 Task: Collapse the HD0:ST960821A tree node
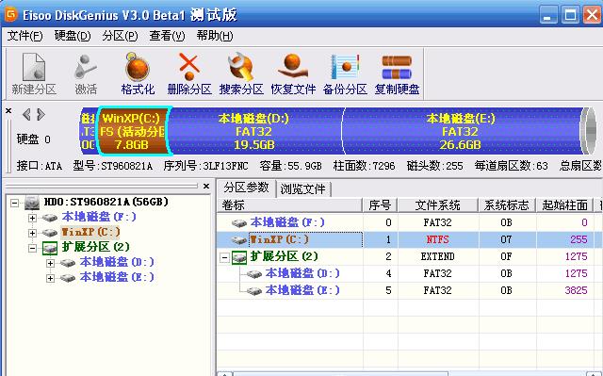[15, 203]
